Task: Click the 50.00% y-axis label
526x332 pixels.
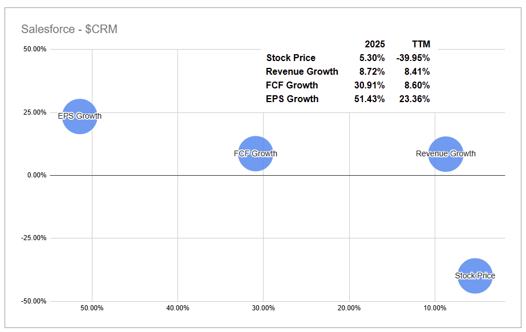Action: 36,50
